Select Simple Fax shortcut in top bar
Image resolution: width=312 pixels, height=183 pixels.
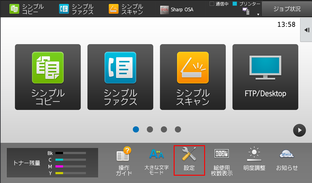point(76,9)
